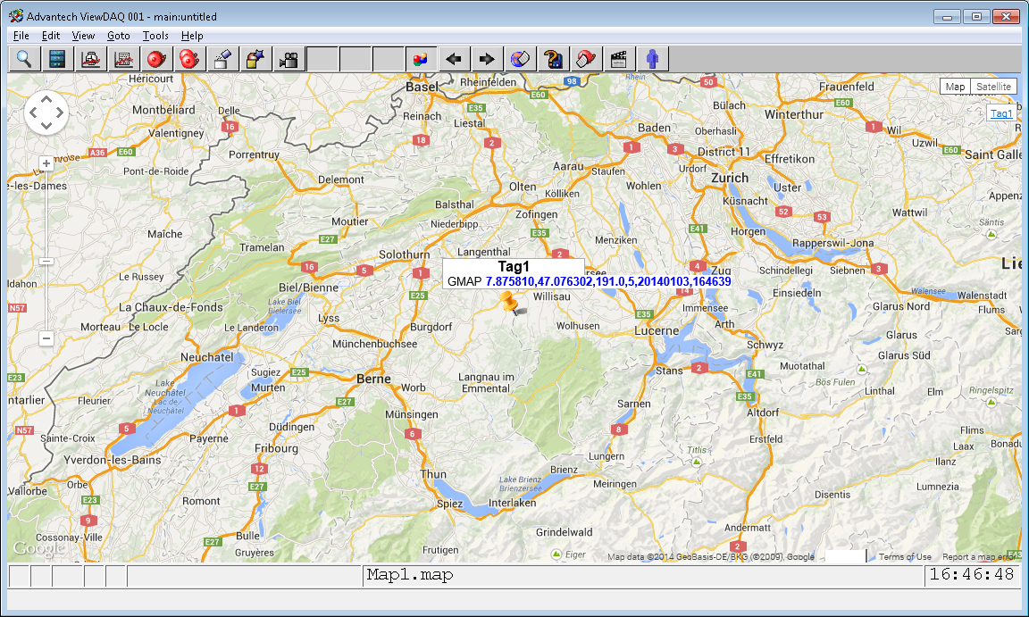This screenshot has height=617, width=1029.
Task: Click the video camera toolbar icon
Action: (x=289, y=60)
